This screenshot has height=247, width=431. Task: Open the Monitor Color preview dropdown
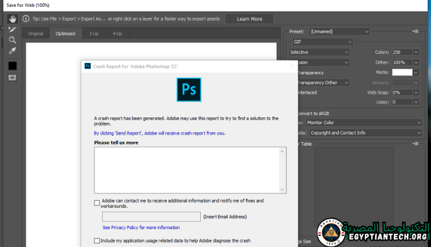click(x=365, y=122)
